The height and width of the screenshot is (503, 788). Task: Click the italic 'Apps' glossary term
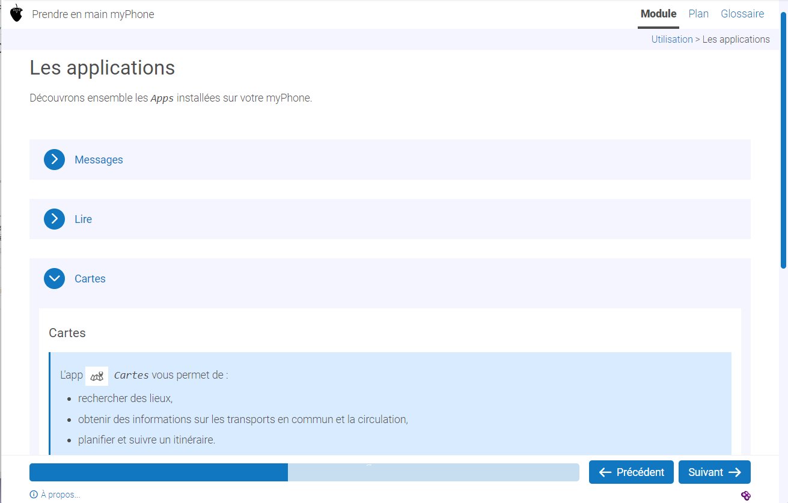click(x=162, y=99)
